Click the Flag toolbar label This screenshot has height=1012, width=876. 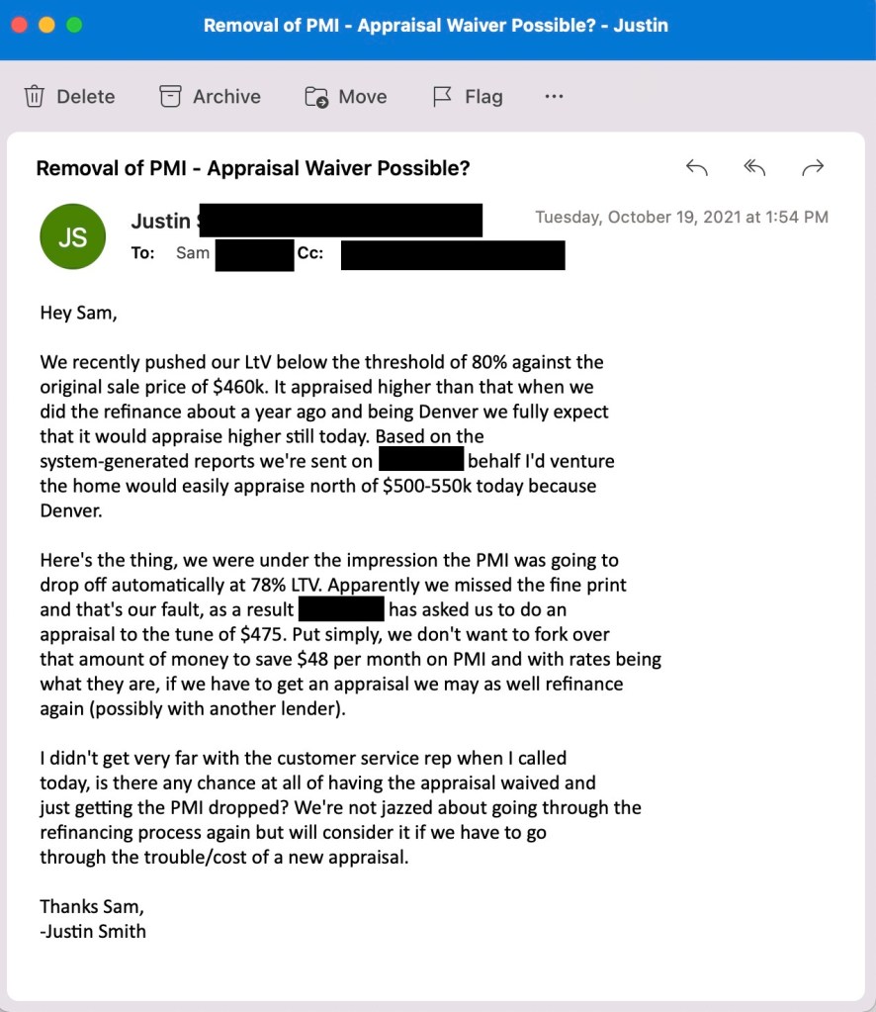pyautogui.click(x=483, y=97)
